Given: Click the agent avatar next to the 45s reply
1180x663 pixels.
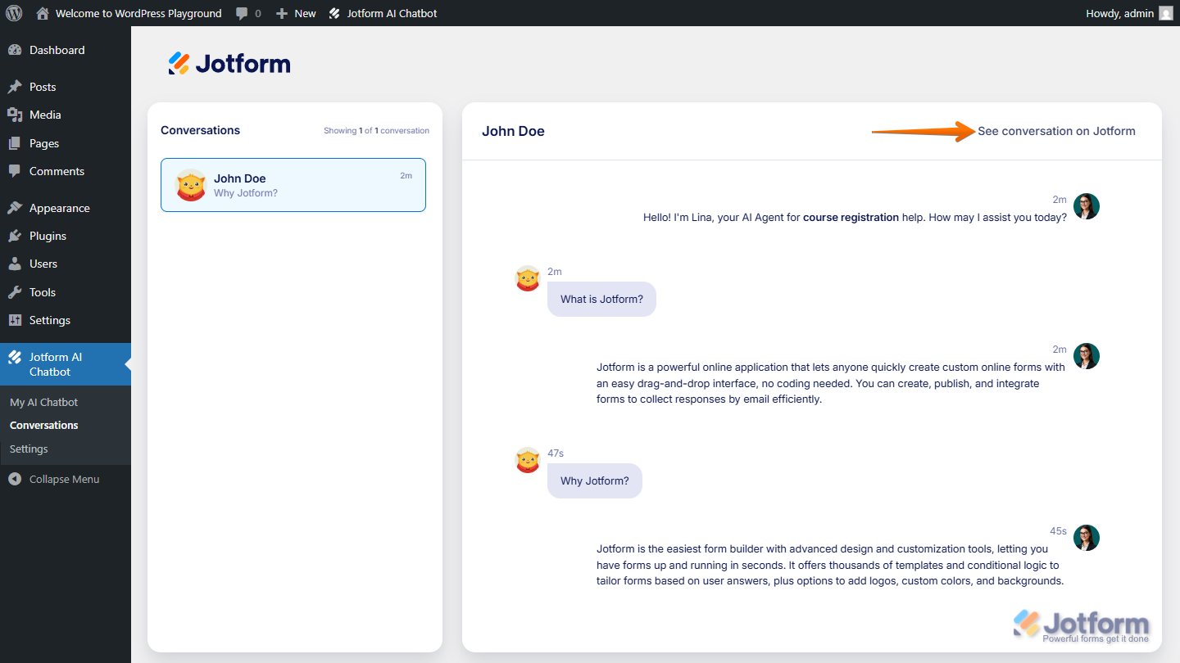Looking at the screenshot, I should pos(1087,538).
